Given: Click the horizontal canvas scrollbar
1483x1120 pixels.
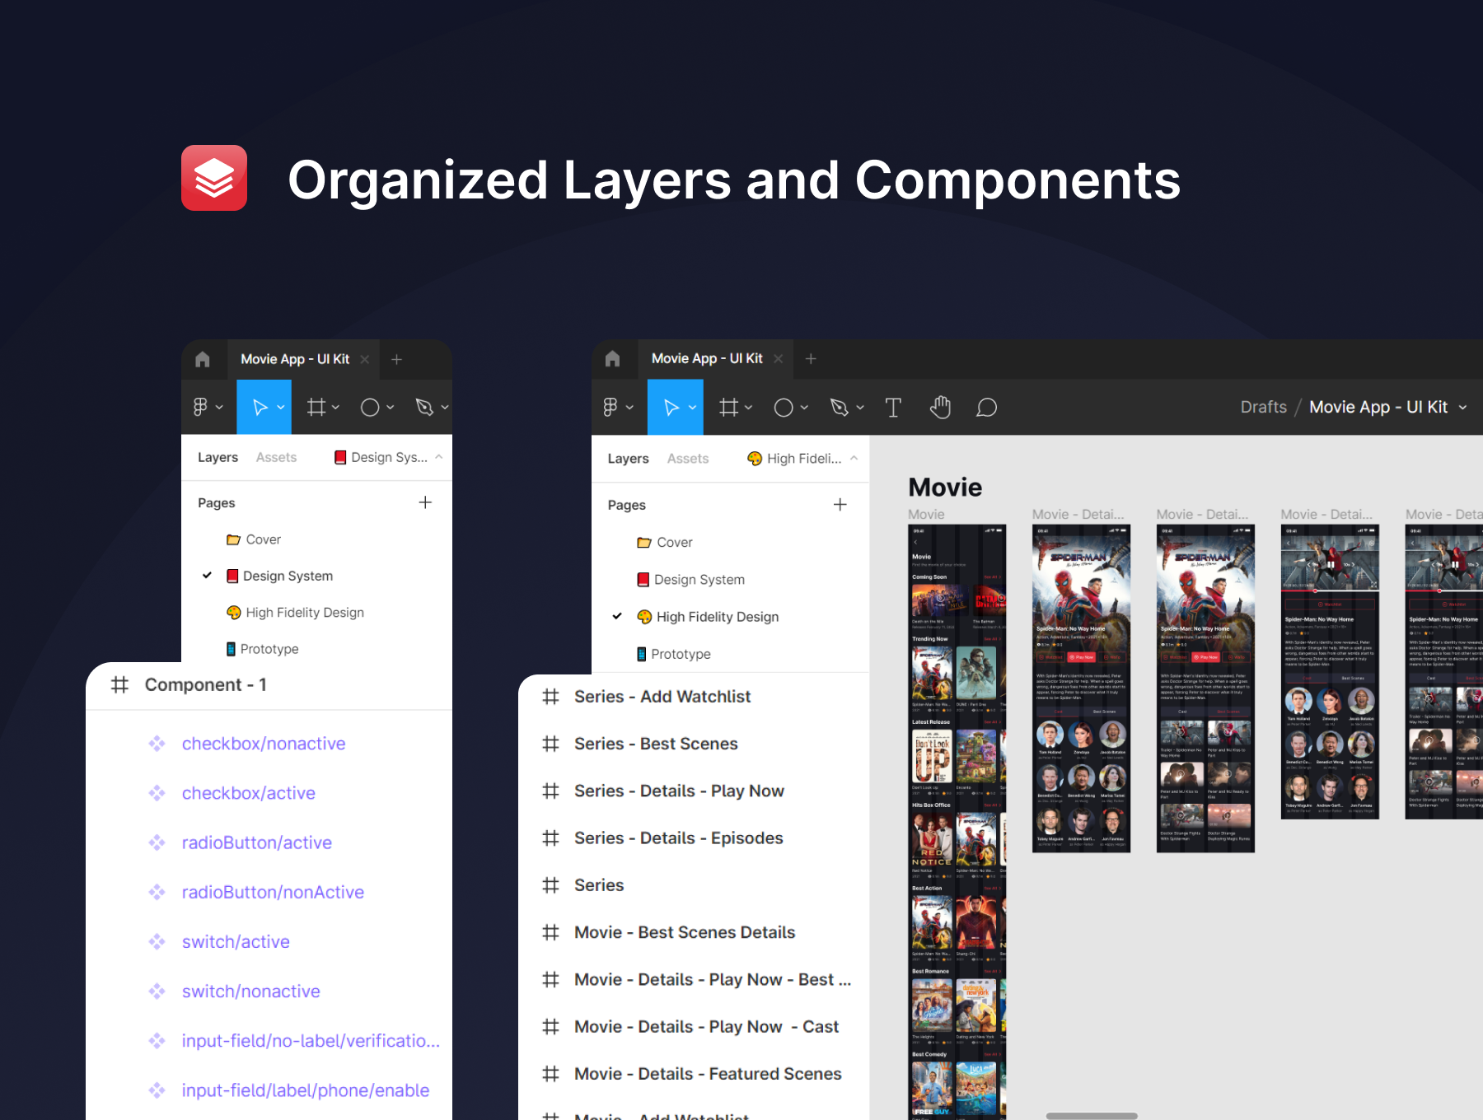Looking at the screenshot, I should [x=1092, y=1116].
